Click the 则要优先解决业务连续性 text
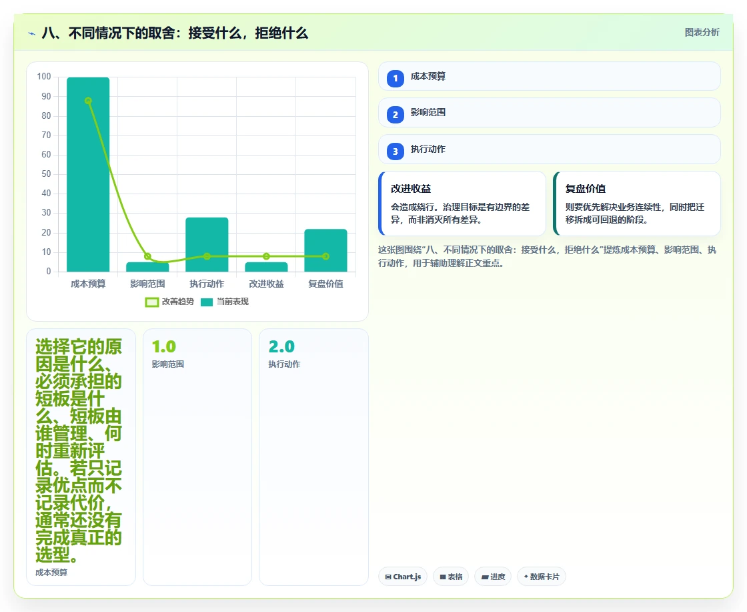Screen dimensions: 747x612 (635, 213)
